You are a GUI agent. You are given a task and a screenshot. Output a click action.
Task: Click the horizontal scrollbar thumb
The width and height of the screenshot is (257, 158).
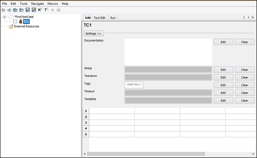[x=146, y=154]
